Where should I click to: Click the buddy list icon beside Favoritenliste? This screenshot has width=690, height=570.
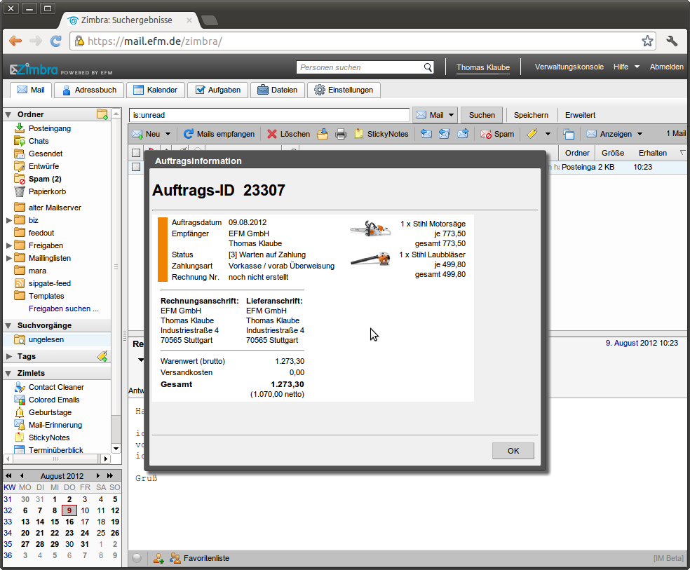click(175, 558)
